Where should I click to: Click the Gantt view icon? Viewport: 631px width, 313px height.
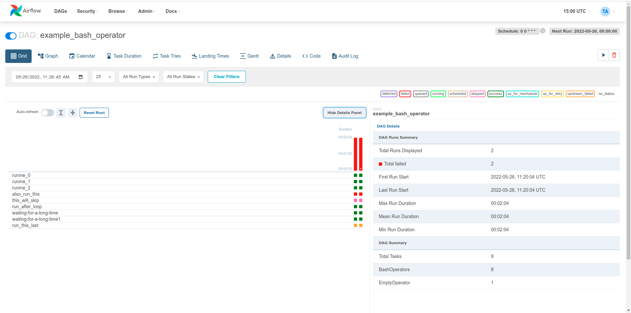[243, 56]
